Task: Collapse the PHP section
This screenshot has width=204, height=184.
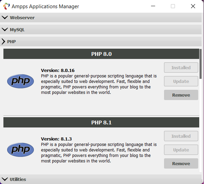Action: click(101, 41)
